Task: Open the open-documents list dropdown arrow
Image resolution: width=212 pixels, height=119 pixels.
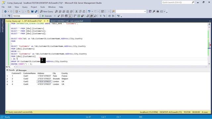Action: pyautogui.click(x=210, y=21)
